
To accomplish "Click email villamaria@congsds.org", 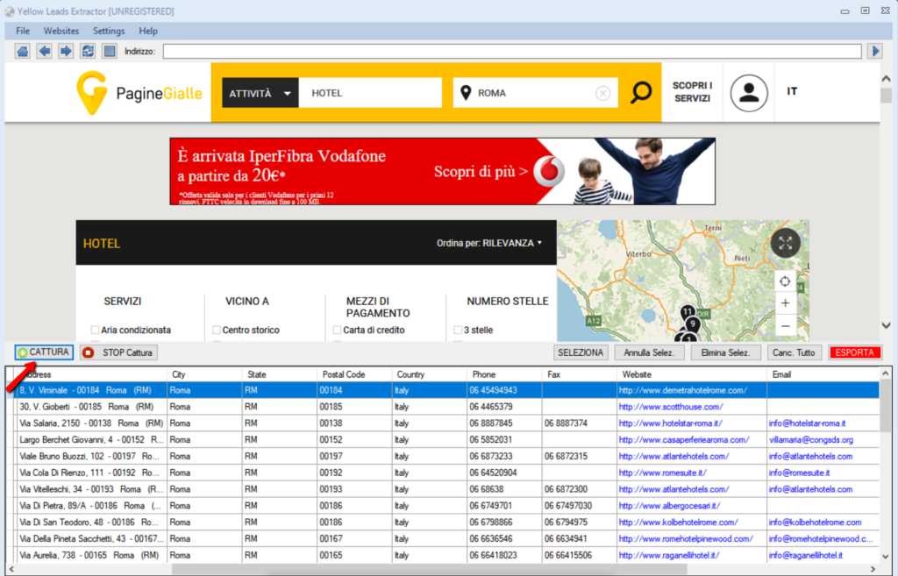I will click(x=811, y=440).
